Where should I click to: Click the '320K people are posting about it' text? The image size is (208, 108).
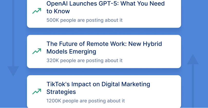coord(84,60)
